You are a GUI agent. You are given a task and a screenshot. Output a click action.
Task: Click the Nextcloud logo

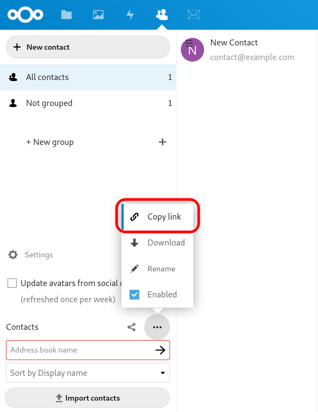tap(25, 15)
